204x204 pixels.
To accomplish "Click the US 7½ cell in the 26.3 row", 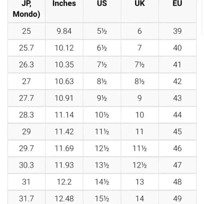I will point(102,65).
